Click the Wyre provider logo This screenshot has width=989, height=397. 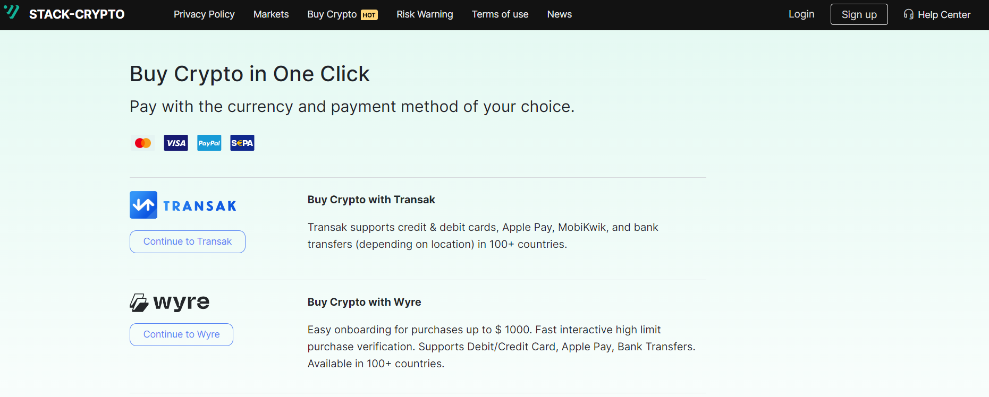click(169, 301)
